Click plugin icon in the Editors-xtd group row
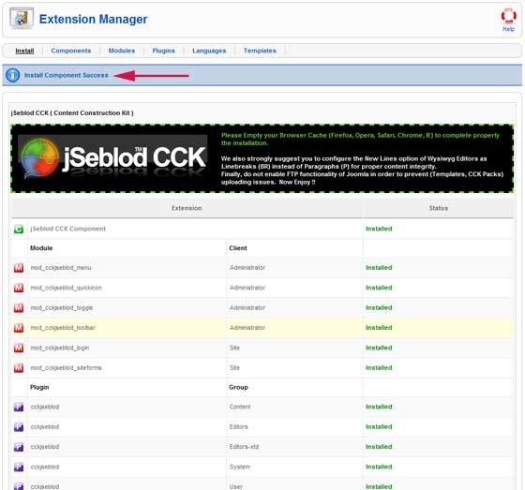The image size is (525, 490). [x=19, y=447]
